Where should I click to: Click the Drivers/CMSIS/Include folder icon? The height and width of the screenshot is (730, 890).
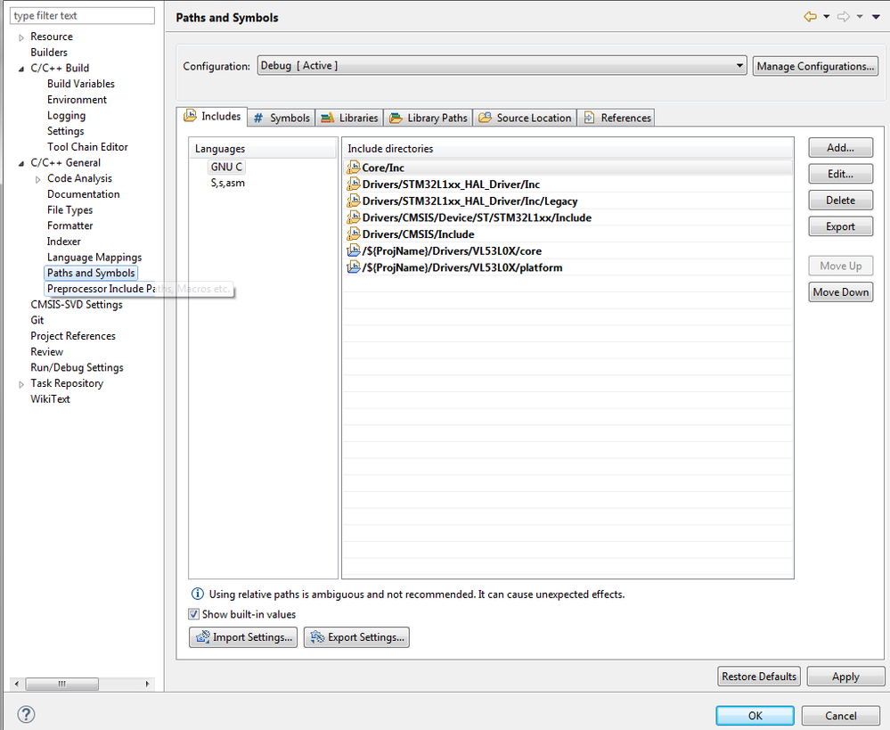coord(353,234)
